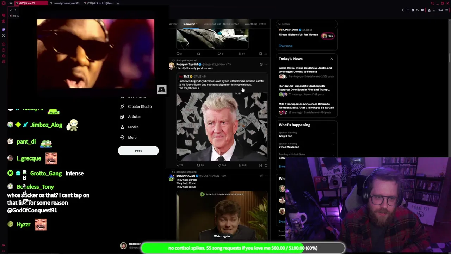
Task: Click Grok icon on BUGENHAGEN post
Action: (x=261, y=176)
